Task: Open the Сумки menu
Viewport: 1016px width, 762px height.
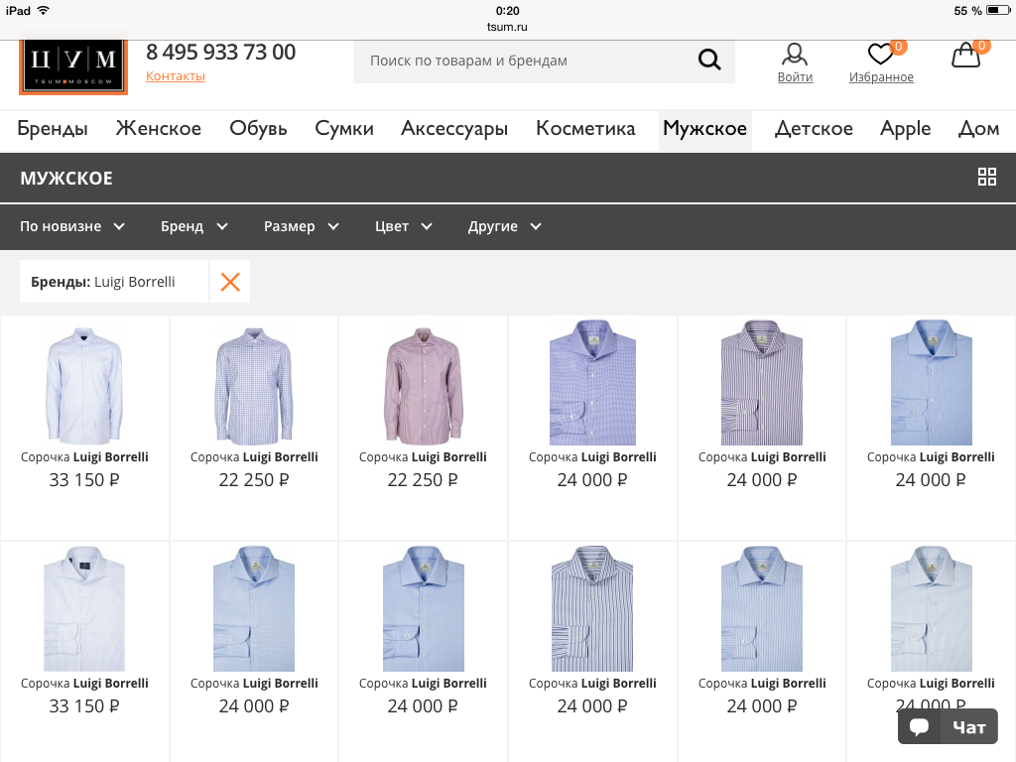Action: (x=344, y=128)
